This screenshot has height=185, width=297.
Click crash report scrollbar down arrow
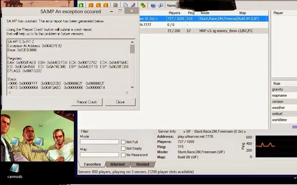point(132,87)
